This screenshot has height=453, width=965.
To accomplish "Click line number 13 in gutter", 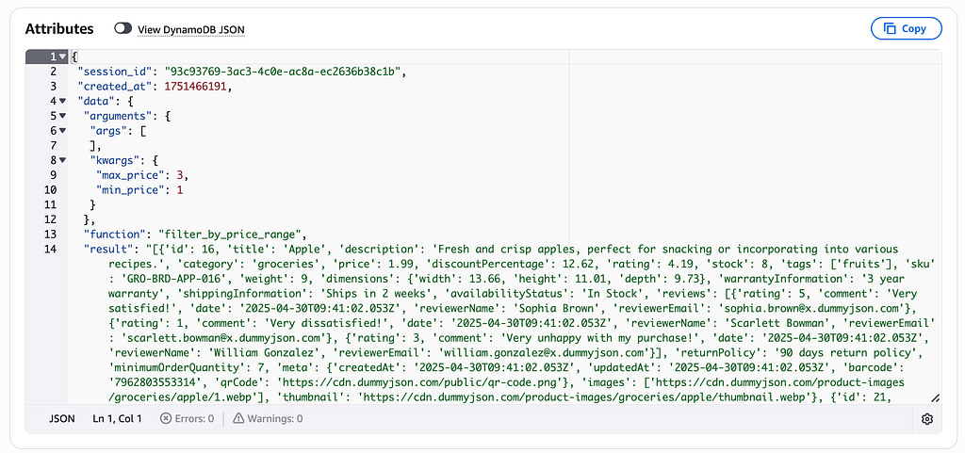I will [50, 235].
